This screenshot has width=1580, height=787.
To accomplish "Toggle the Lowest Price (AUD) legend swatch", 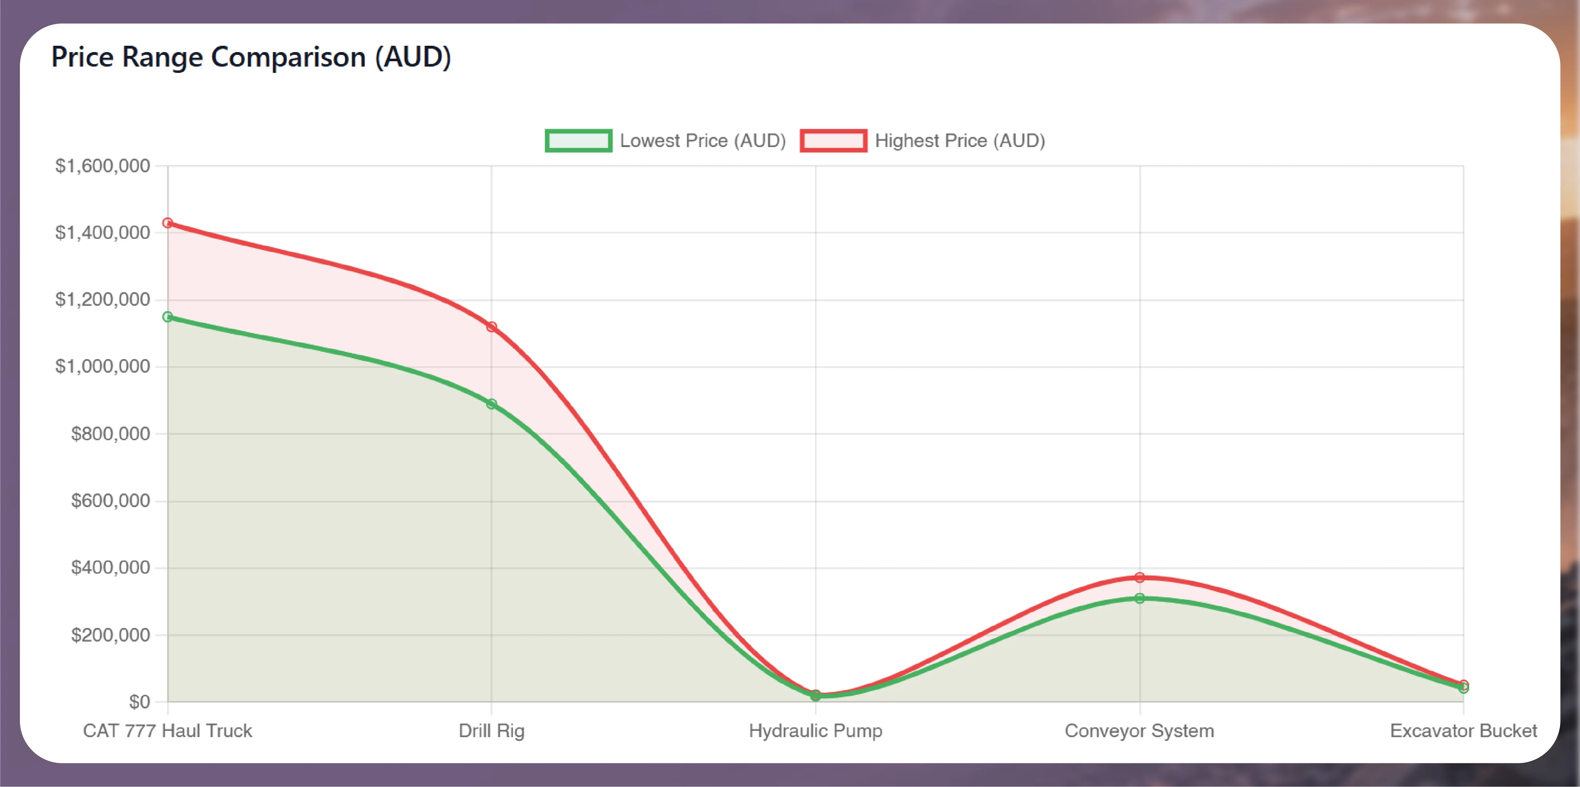I will [x=578, y=141].
